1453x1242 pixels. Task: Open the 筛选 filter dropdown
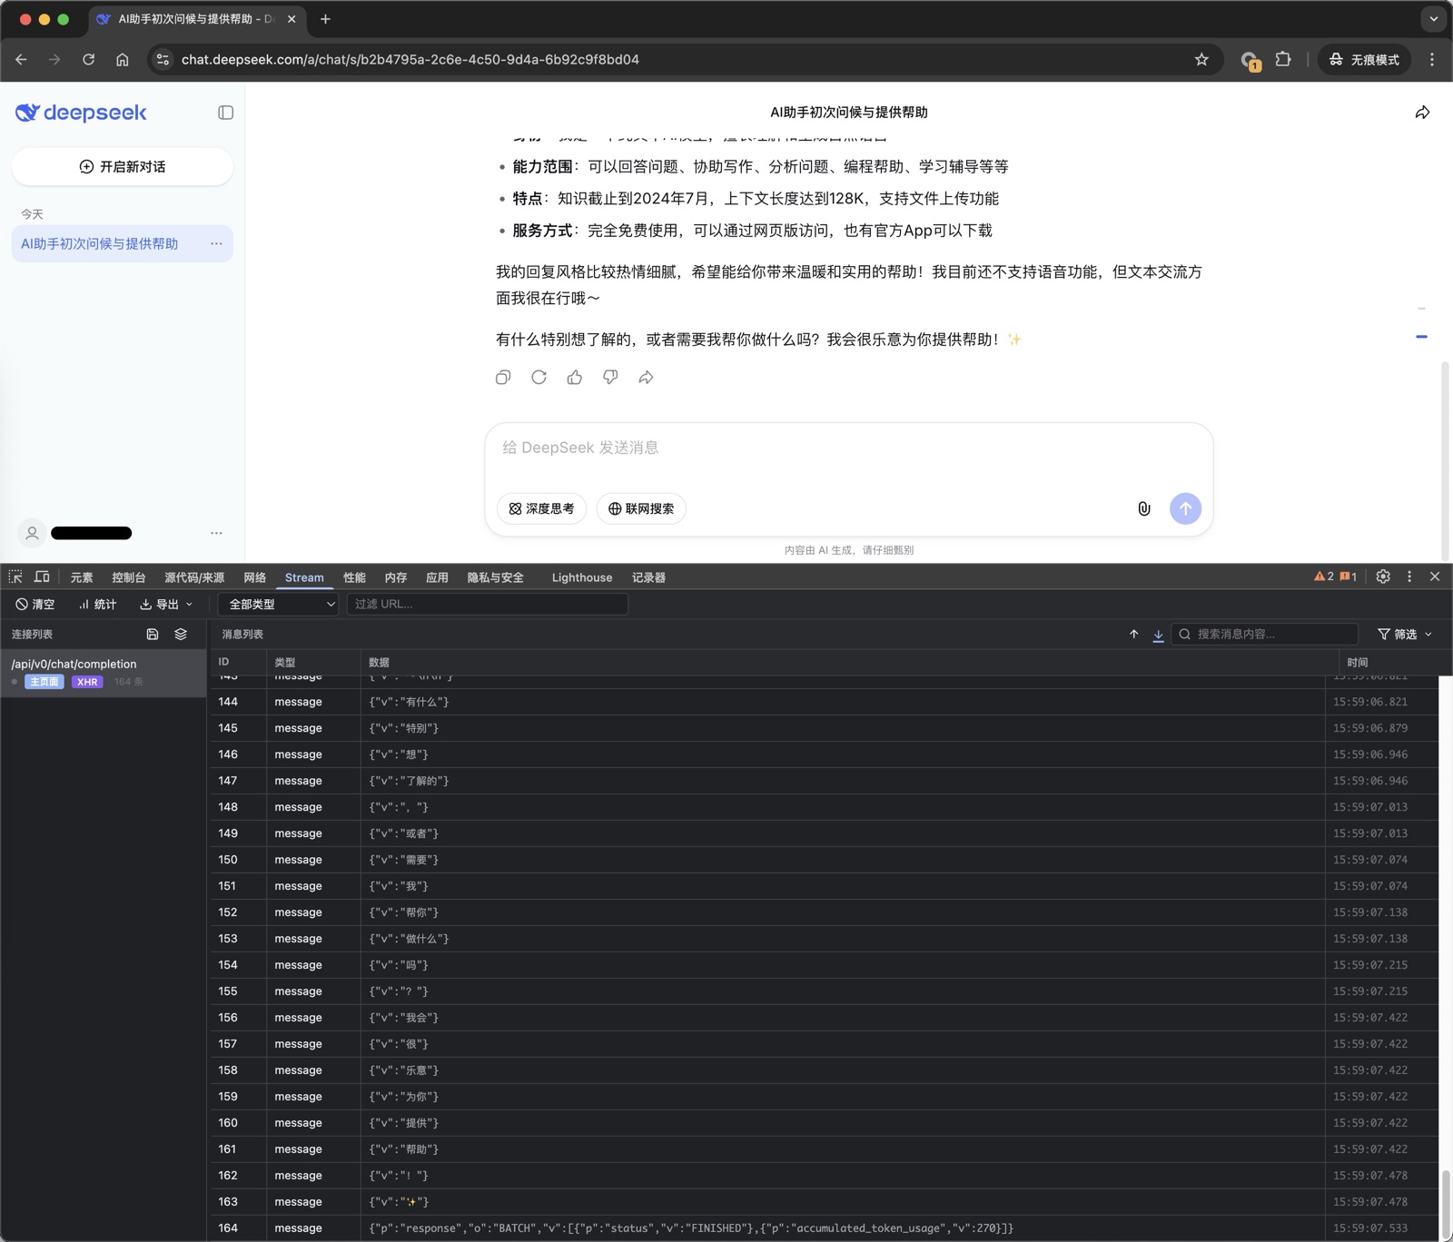coord(1405,634)
